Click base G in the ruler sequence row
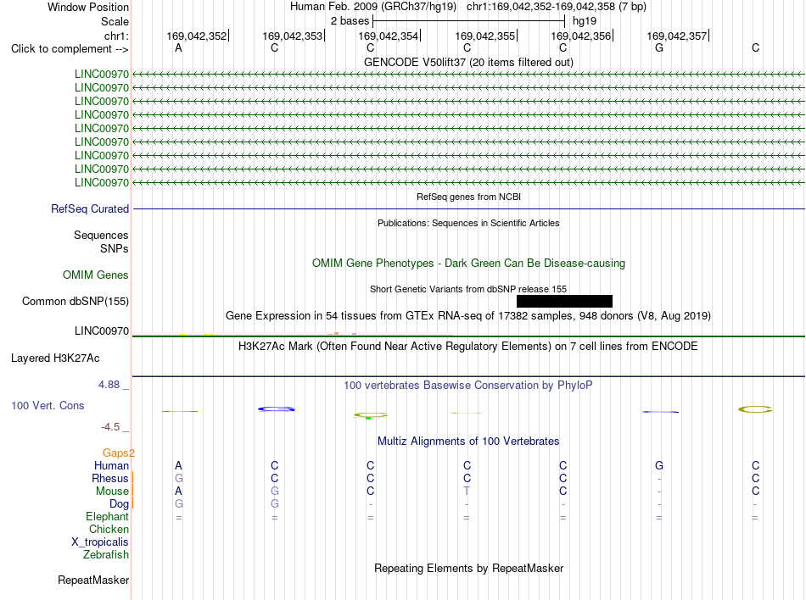The height and width of the screenshot is (600, 806). tap(659, 47)
